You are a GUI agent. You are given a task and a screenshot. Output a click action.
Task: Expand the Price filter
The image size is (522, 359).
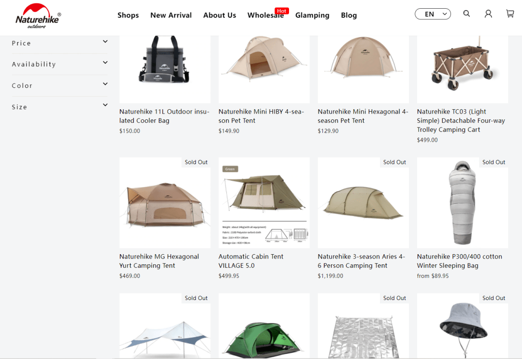tap(59, 43)
